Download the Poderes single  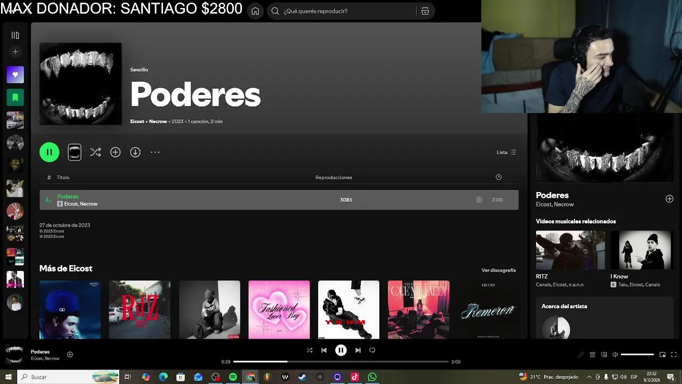pyautogui.click(x=135, y=153)
